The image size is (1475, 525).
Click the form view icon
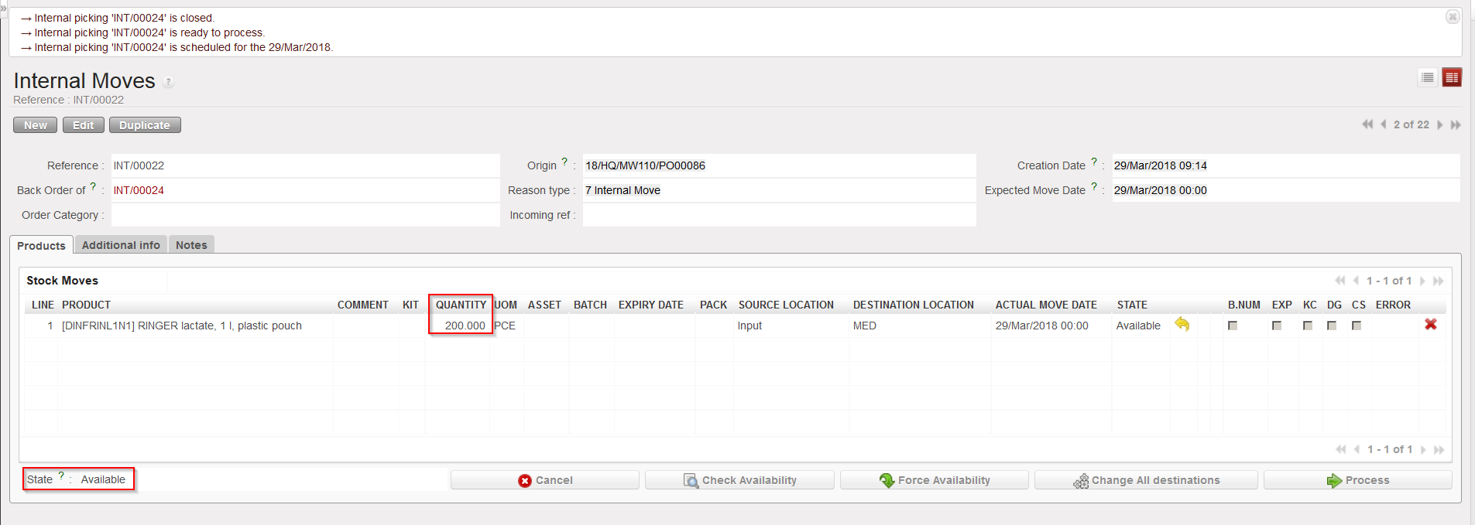pyautogui.click(x=1452, y=77)
